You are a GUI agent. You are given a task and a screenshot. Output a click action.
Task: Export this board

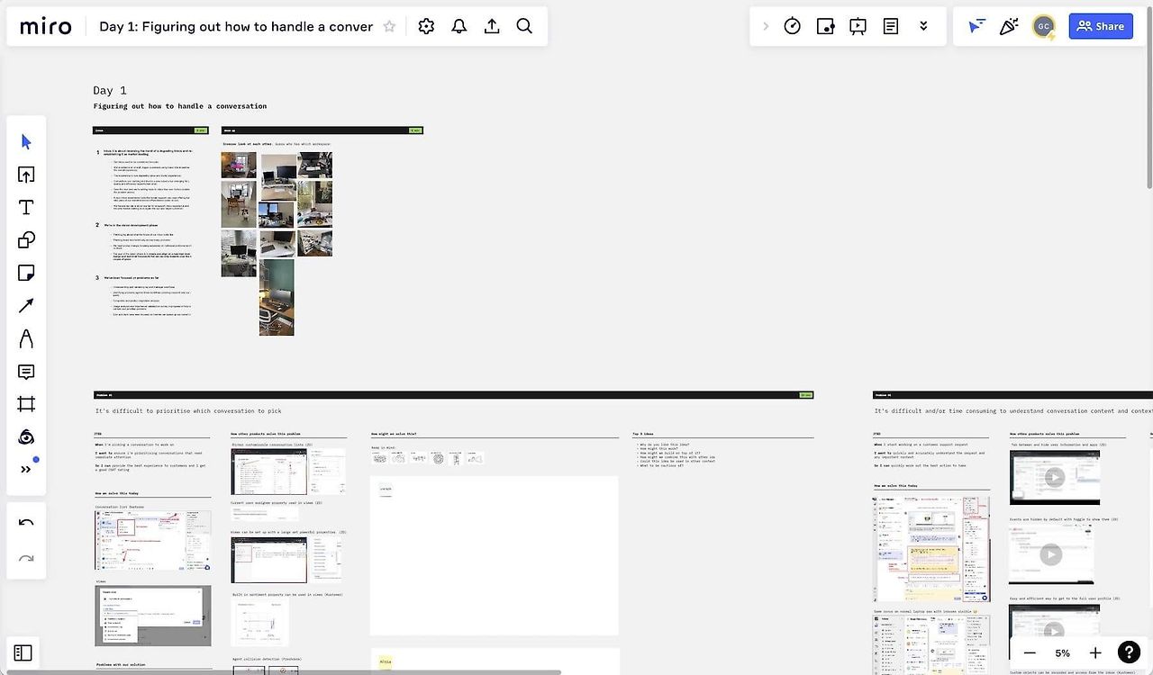[492, 26]
